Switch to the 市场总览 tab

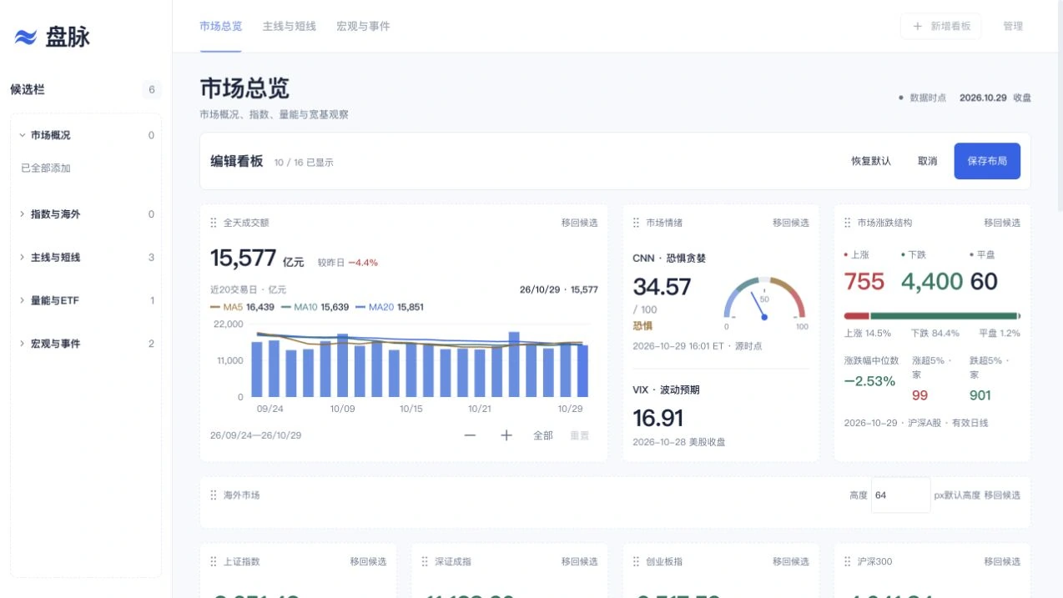tap(221, 26)
